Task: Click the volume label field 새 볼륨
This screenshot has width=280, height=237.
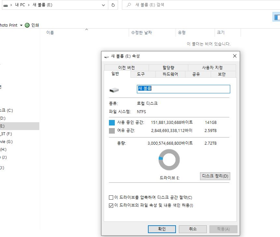Action: pos(183,89)
